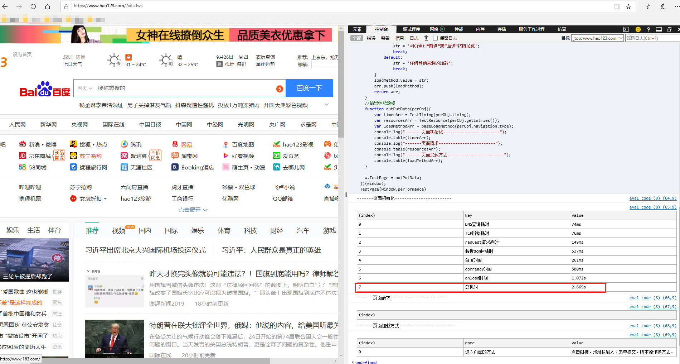The image size is (680, 364).
Task: Open the 网页 search type dropdown
Action: pos(85,88)
